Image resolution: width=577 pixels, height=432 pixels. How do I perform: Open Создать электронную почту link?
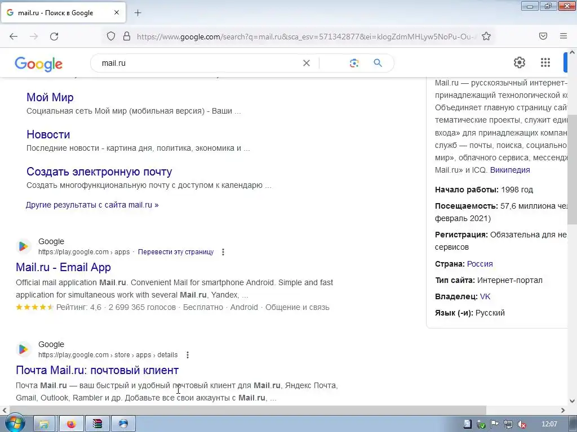pos(99,172)
